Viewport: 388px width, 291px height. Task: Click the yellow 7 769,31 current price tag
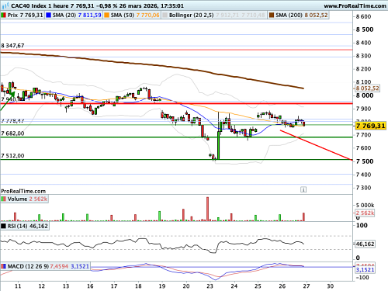[370, 126]
